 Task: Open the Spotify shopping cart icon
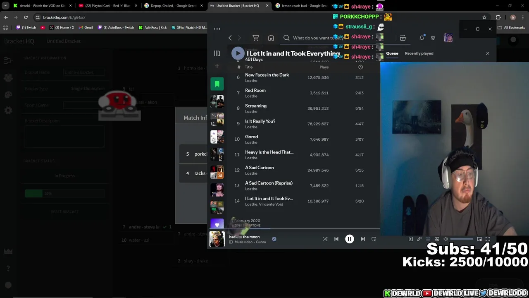(256, 38)
